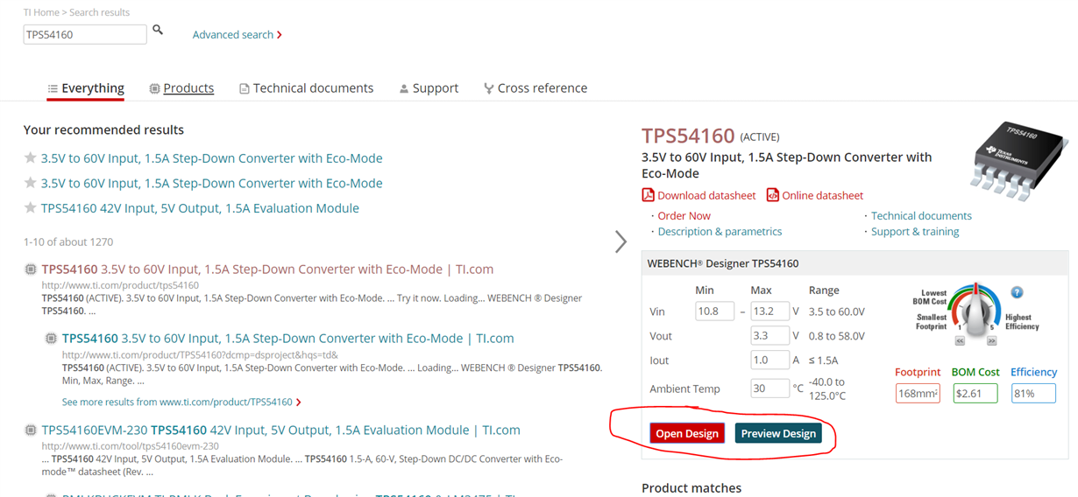Open Technical documents link in product panel
Screen dimensions: 1078x497
point(921,216)
